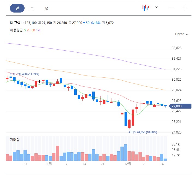
Task: Click the 이동평균 label
Action: 16,30
